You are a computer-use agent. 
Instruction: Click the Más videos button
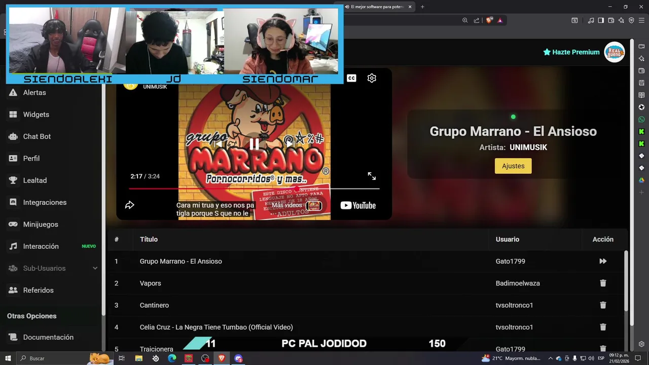tap(297, 205)
